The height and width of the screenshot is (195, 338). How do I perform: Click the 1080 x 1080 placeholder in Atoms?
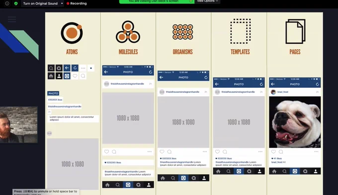coord(73,164)
